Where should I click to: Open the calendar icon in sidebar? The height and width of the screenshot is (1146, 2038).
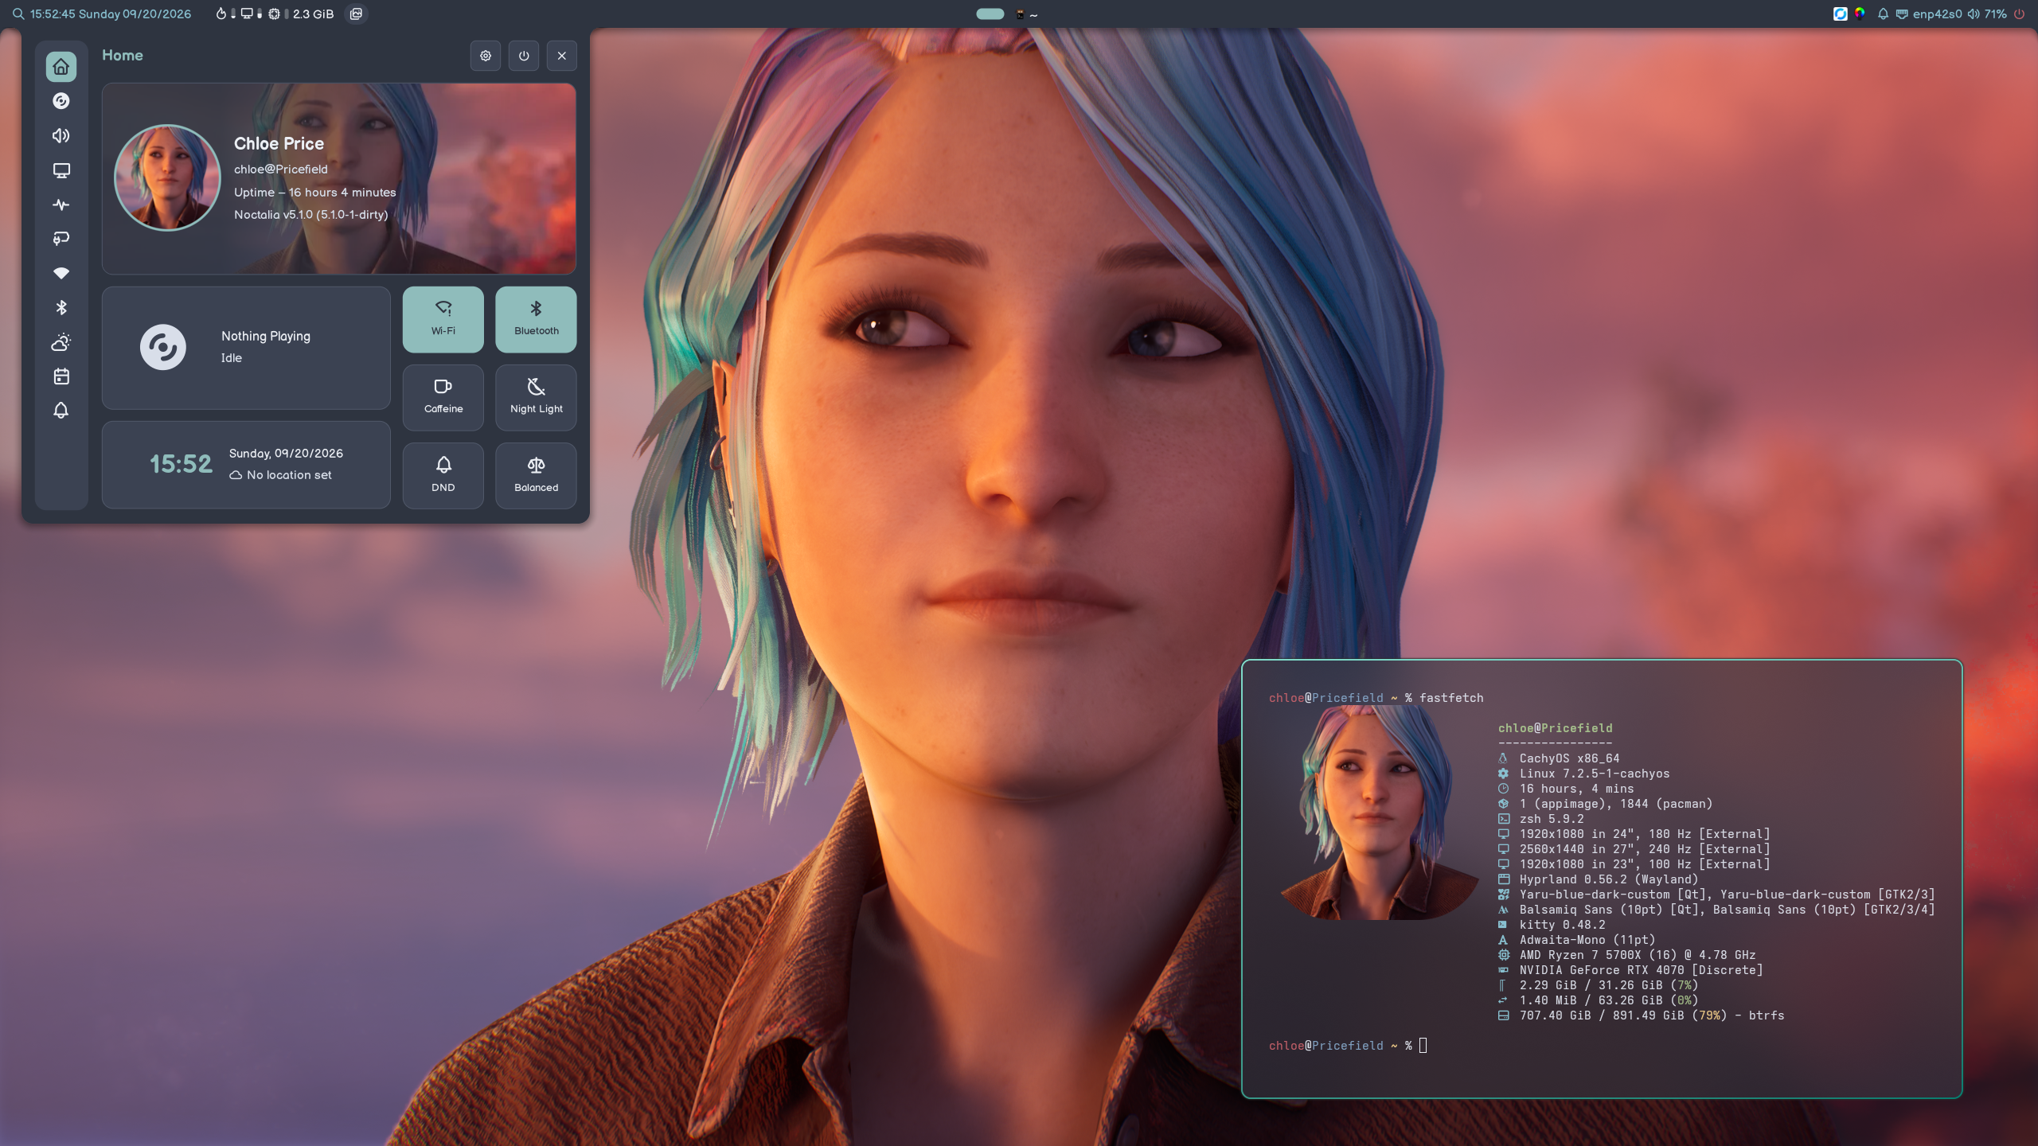pos(61,376)
